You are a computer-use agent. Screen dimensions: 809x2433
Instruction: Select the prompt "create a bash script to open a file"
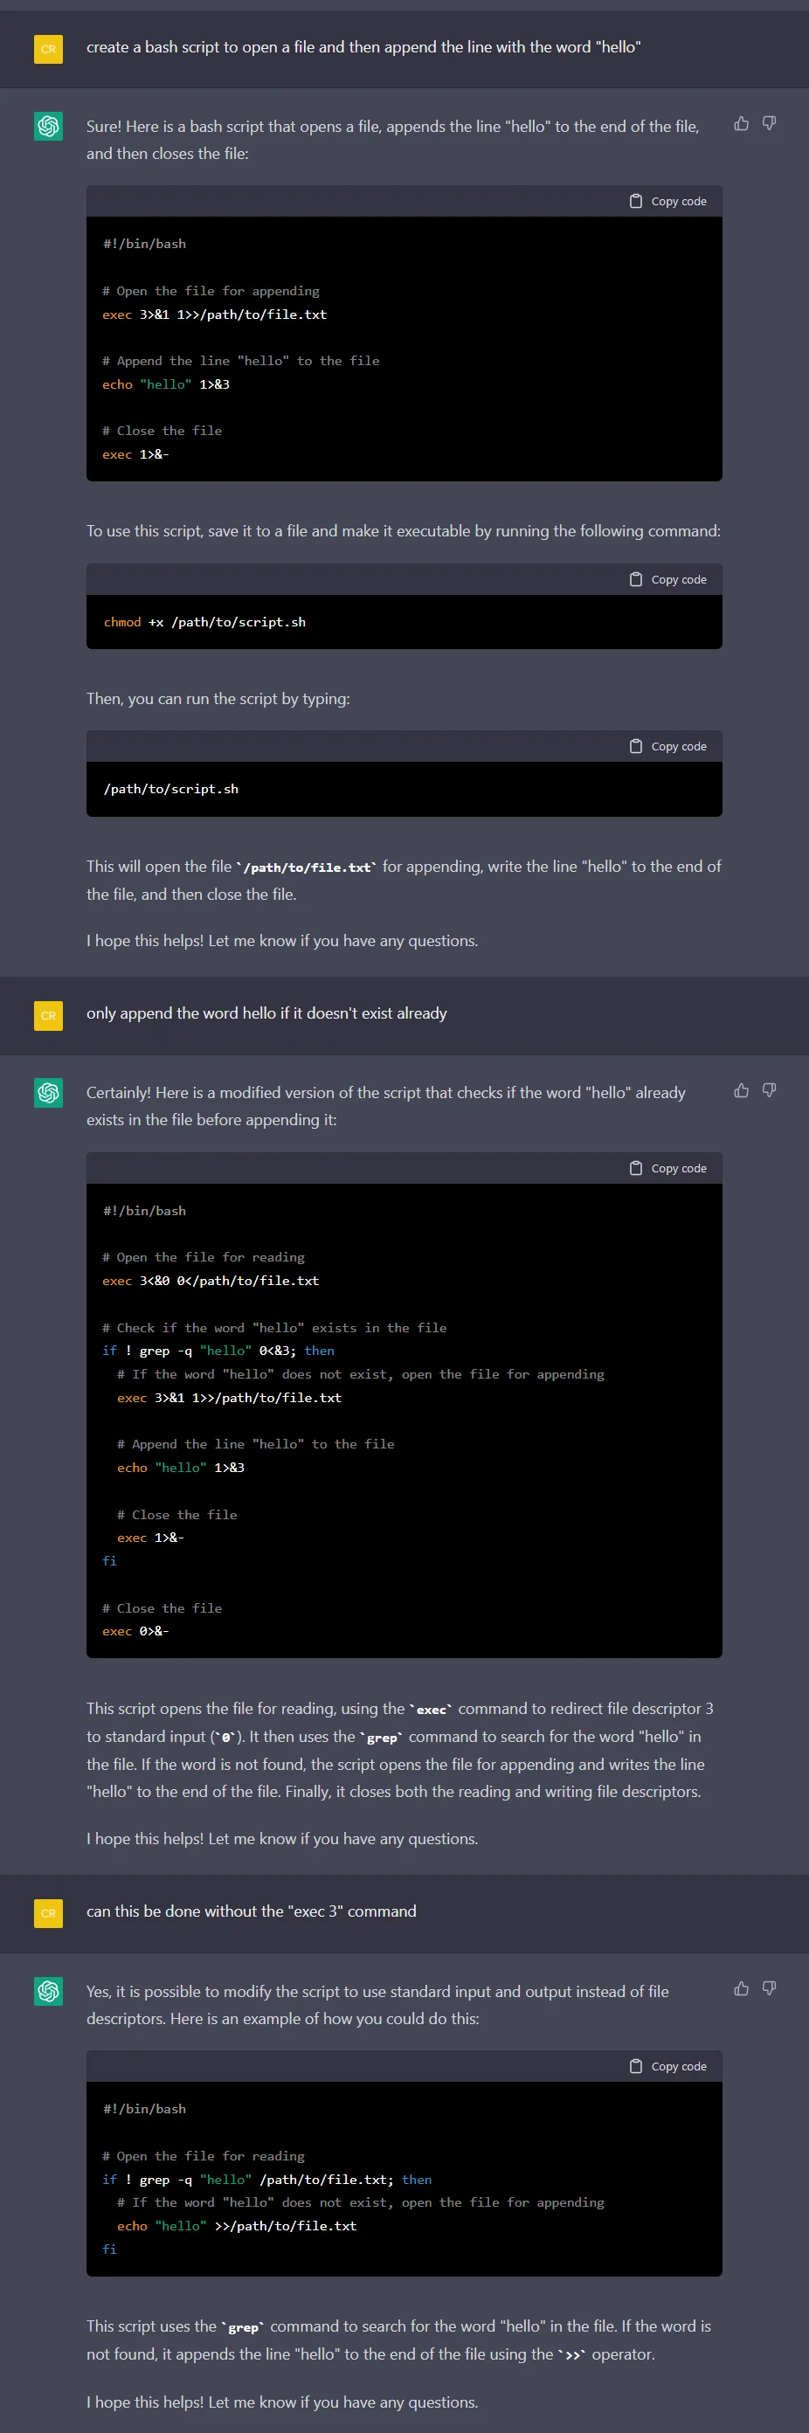point(363,47)
